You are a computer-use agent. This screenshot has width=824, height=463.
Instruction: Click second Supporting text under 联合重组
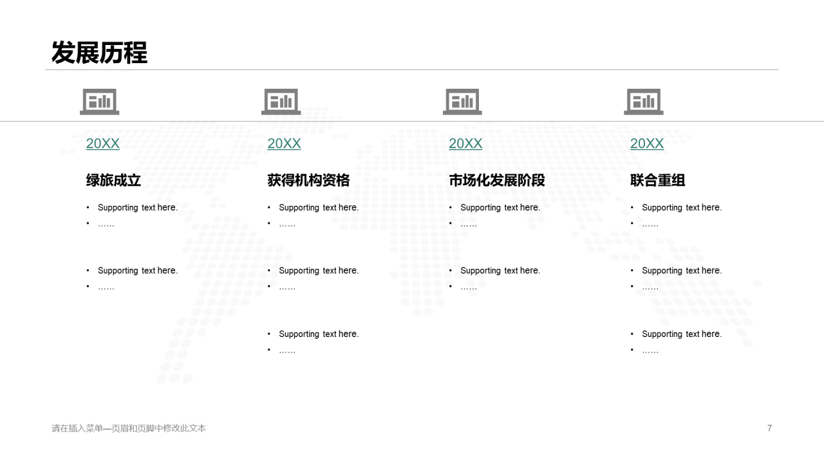pos(682,271)
